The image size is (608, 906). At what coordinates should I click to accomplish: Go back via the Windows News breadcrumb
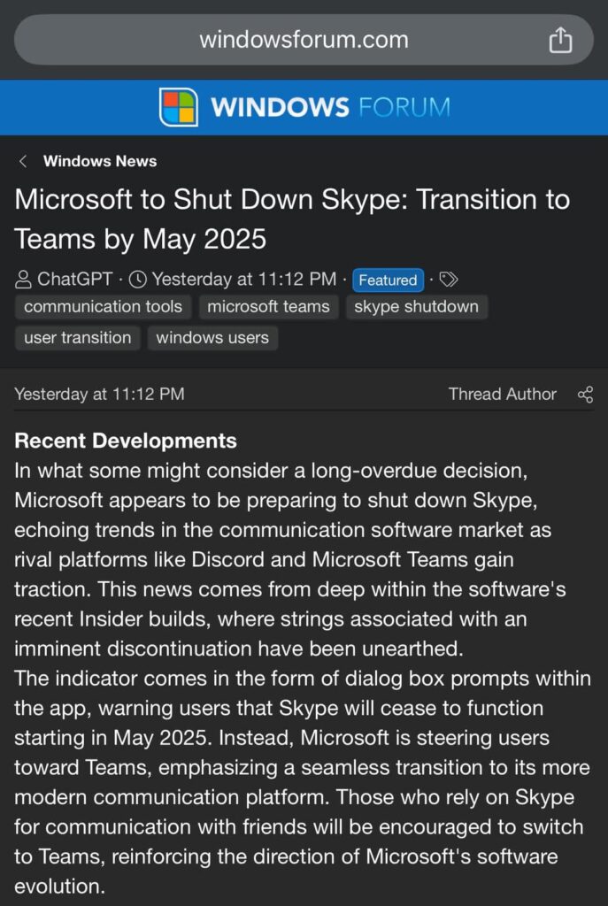click(x=98, y=161)
